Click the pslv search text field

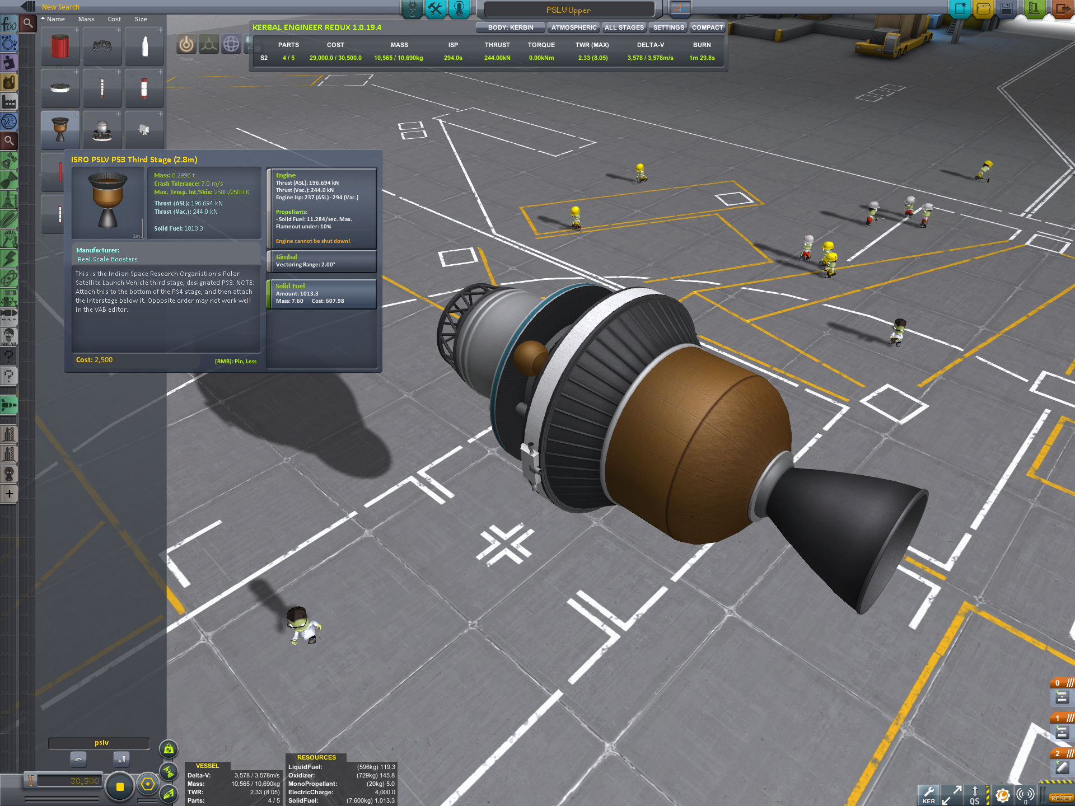[x=99, y=743]
